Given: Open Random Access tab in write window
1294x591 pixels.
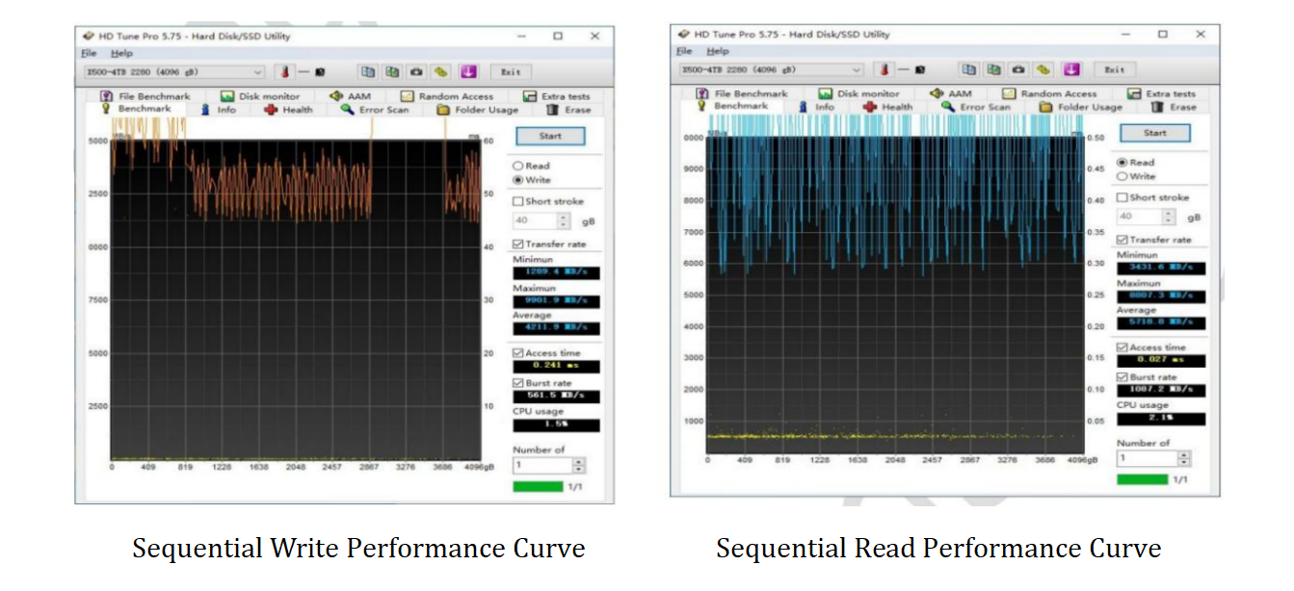Looking at the screenshot, I should click(447, 96).
